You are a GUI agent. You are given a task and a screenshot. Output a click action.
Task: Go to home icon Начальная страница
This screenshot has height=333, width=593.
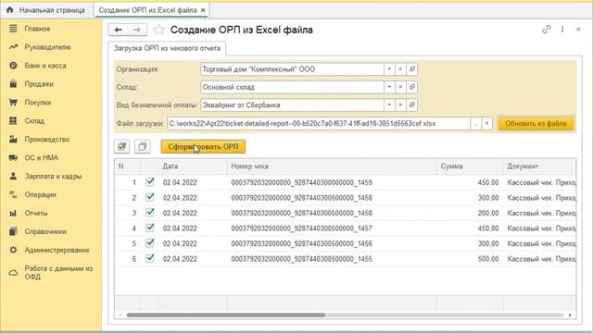pyautogui.click(x=10, y=10)
